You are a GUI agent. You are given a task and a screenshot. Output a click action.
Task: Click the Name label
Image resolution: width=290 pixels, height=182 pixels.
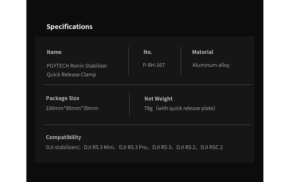54,52
